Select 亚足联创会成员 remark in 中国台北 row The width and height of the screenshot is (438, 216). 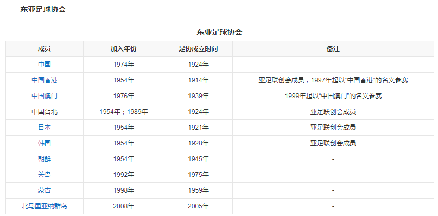tap(333, 112)
